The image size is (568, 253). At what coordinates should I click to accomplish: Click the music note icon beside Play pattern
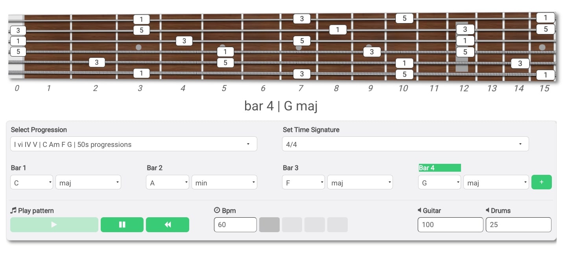[x=13, y=211]
